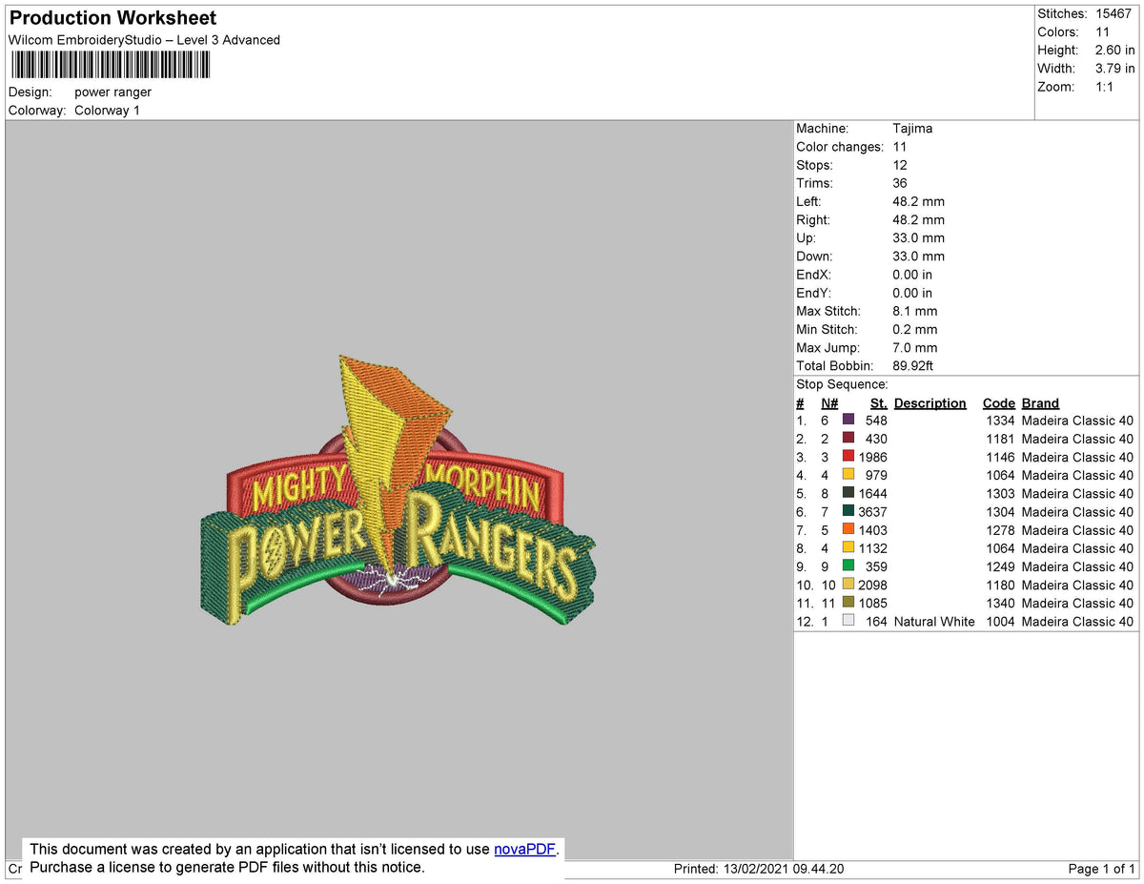Open the novaPDF license link
The image size is (1144, 884).
pyautogui.click(x=522, y=849)
